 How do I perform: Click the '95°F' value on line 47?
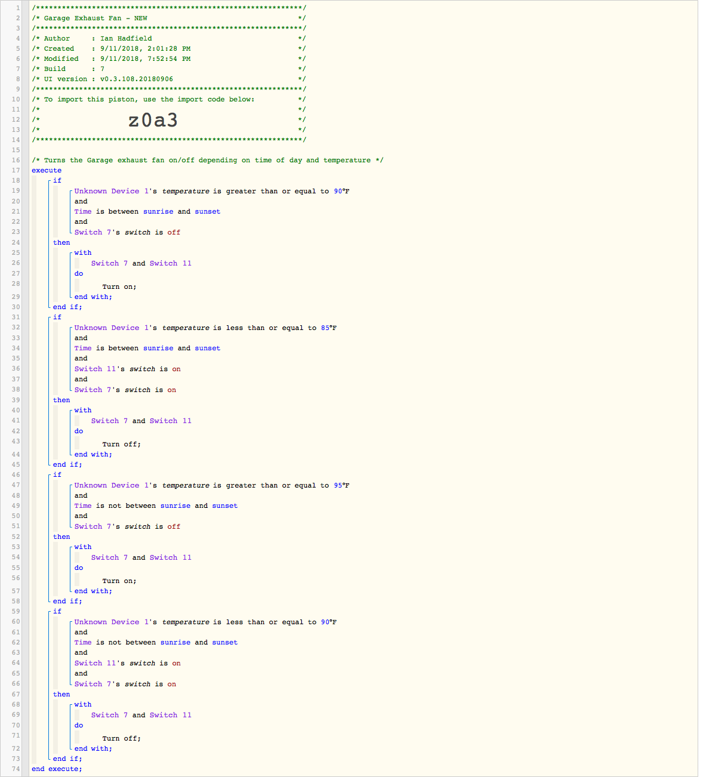click(x=342, y=485)
